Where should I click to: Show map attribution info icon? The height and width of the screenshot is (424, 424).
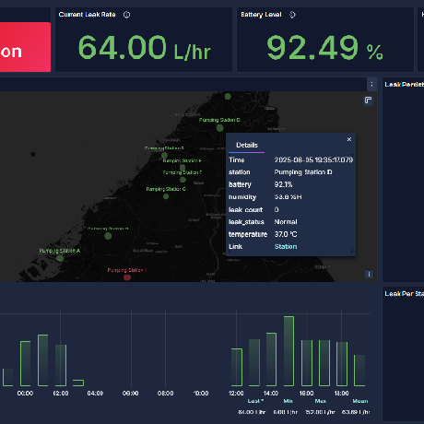[x=369, y=274]
